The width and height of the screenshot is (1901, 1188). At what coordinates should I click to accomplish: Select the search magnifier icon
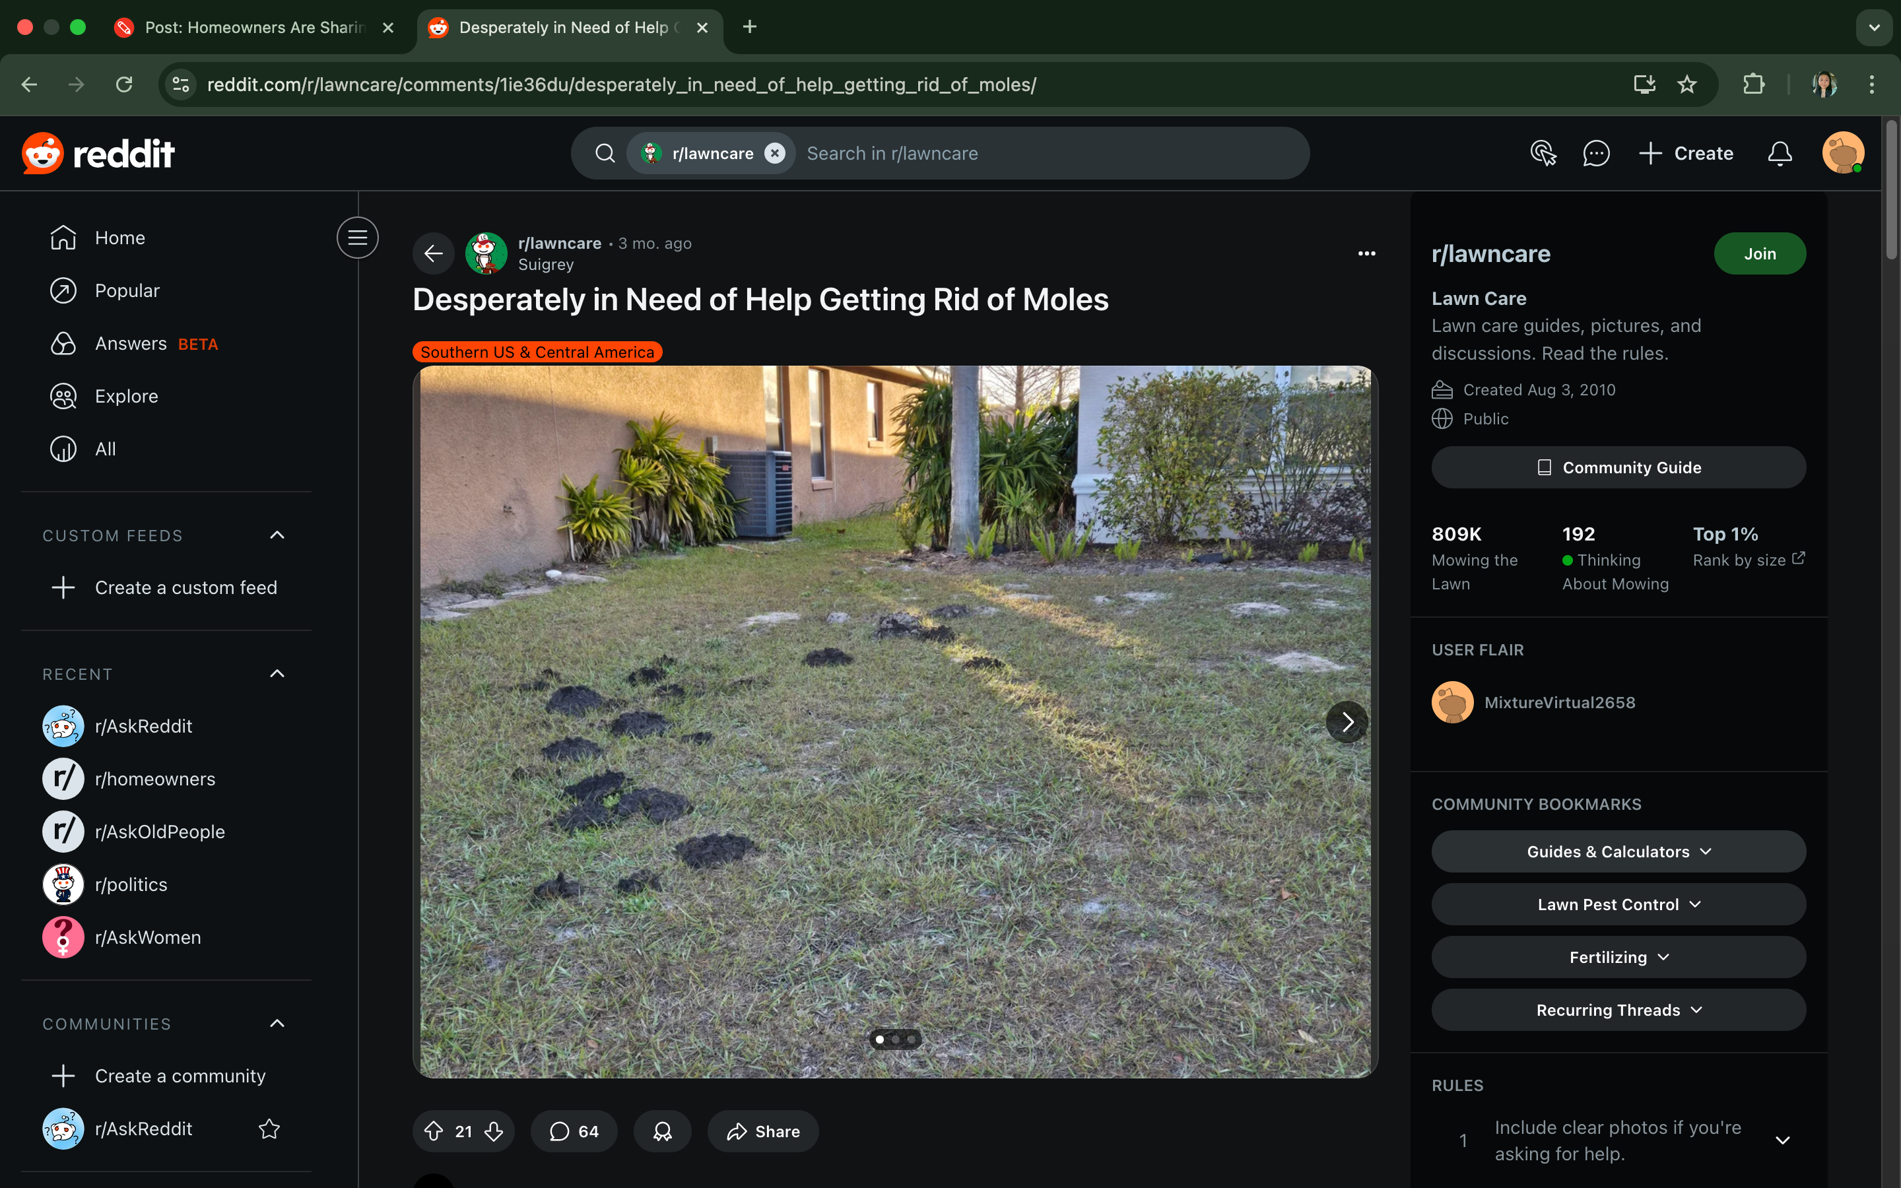[604, 153]
